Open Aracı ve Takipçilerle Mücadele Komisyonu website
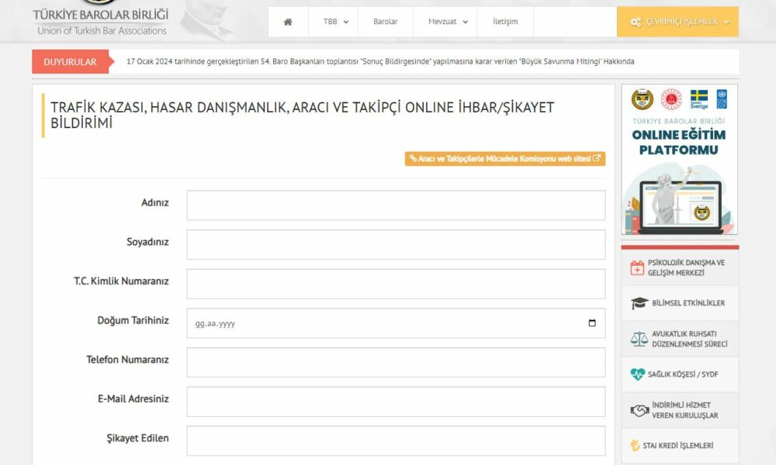This screenshot has height=465, width=776. click(x=504, y=158)
